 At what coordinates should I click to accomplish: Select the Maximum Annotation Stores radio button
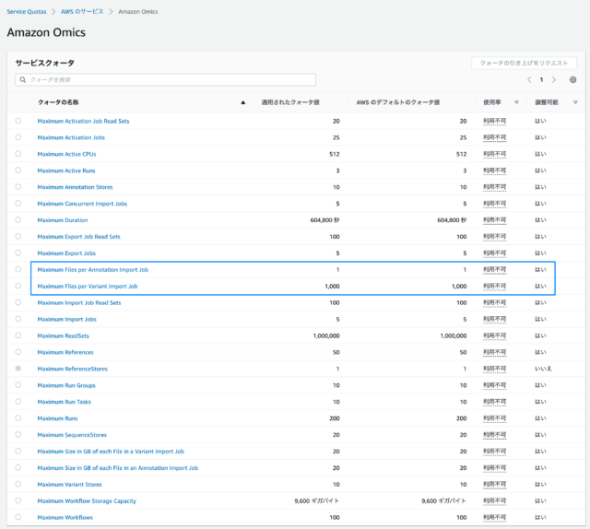[x=18, y=187]
